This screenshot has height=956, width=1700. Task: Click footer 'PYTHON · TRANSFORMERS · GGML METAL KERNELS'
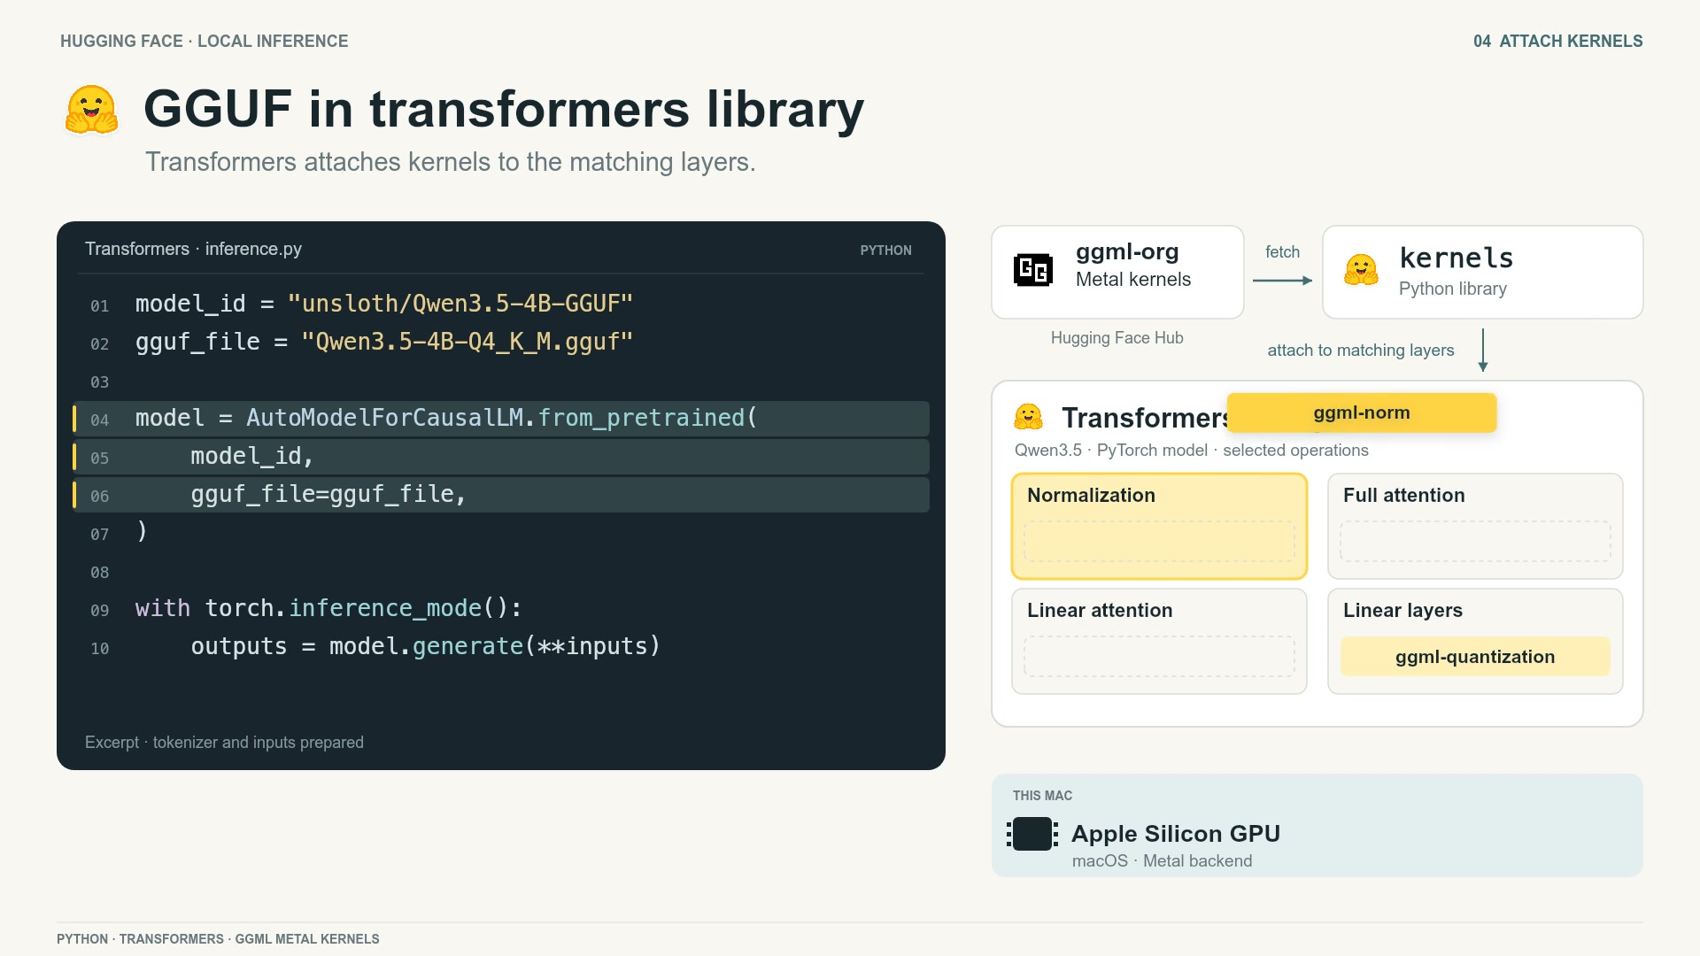pos(218,939)
